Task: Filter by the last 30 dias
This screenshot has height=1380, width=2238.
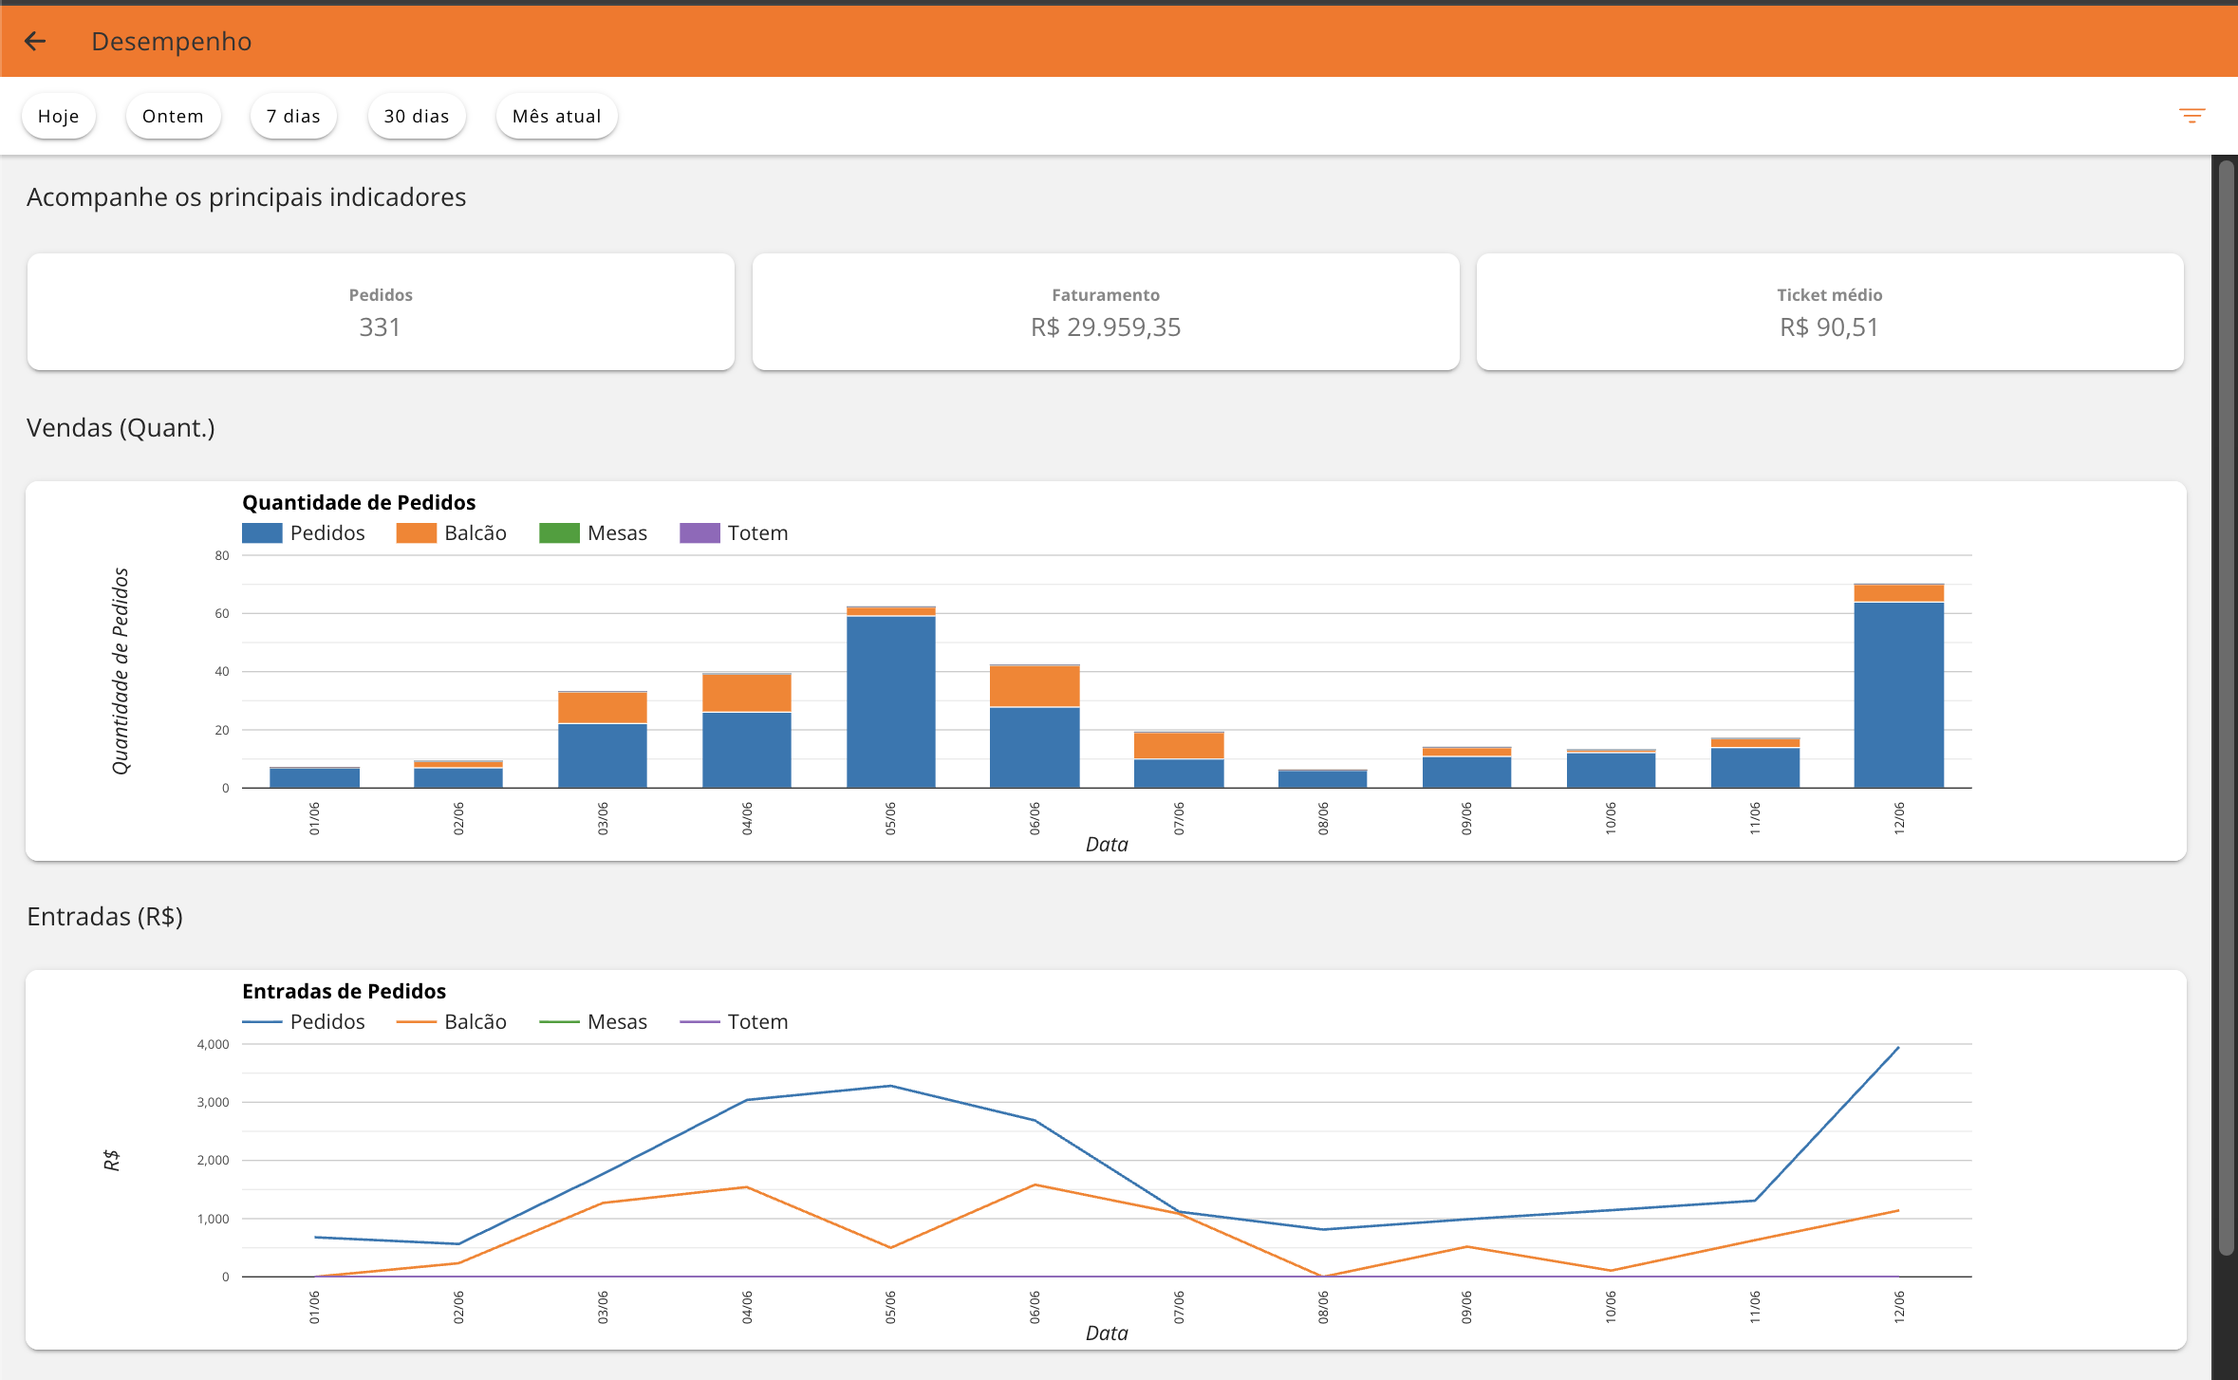Action: [x=417, y=116]
